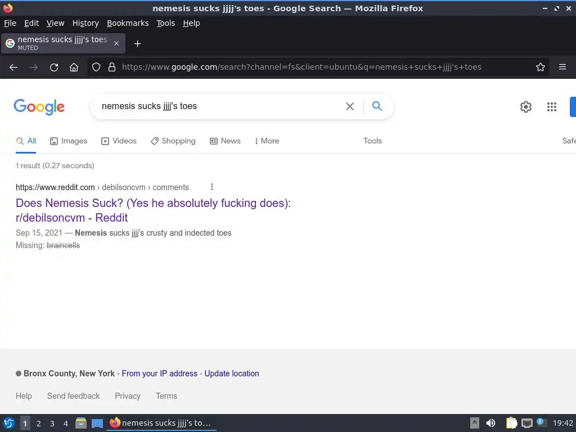
Task: Click the Bronx County, New York text
Action: coord(69,373)
